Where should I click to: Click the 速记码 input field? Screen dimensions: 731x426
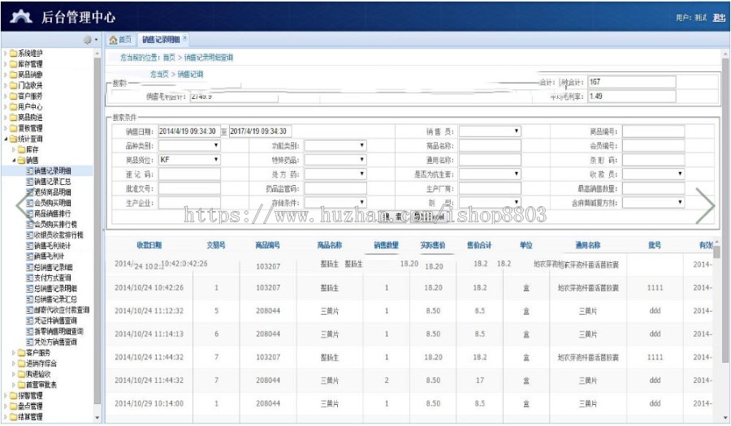coord(189,174)
